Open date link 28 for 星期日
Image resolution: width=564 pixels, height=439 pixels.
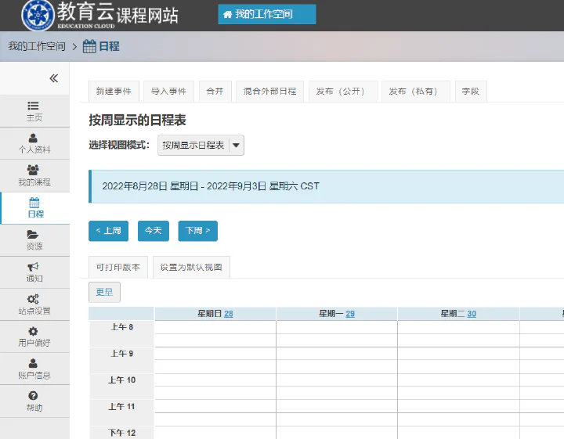click(229, 314)
